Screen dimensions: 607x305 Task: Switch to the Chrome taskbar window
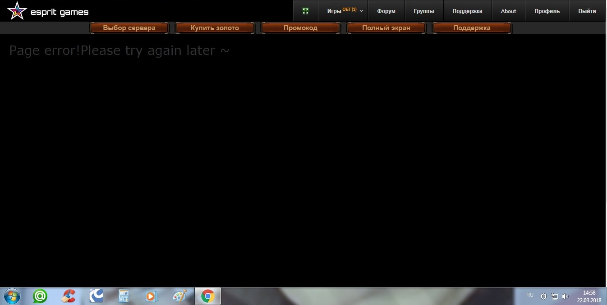tap(207, 296)
